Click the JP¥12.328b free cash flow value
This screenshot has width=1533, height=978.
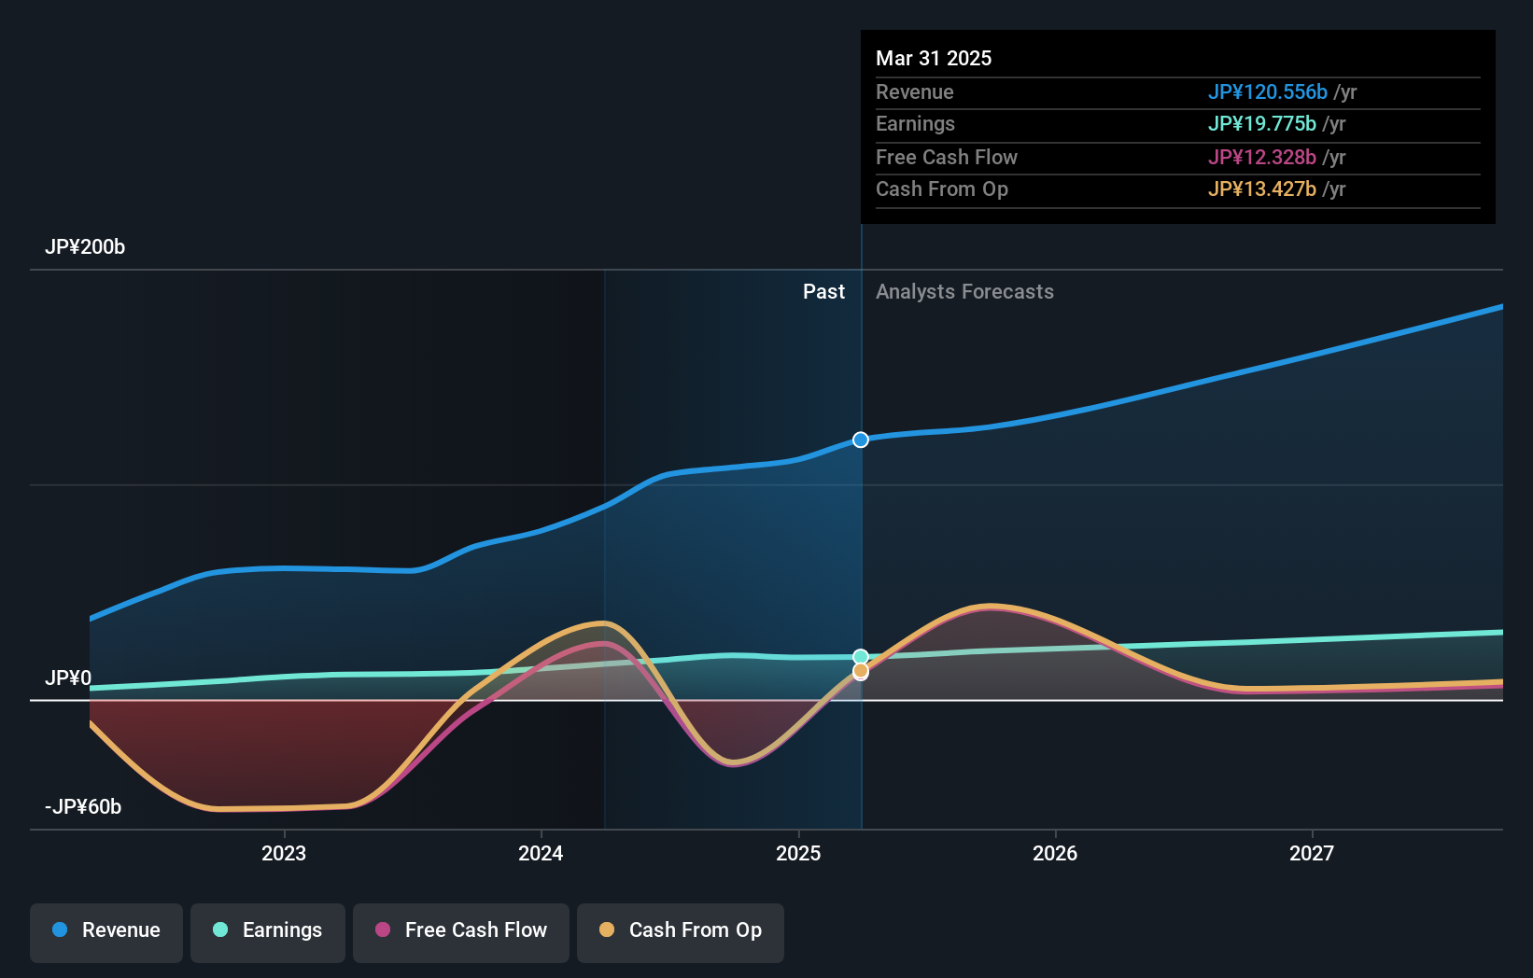[1261, 157]
